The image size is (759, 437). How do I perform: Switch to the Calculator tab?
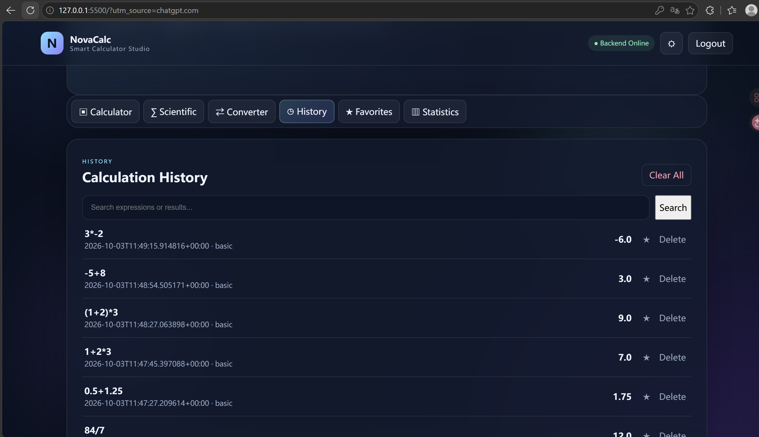click(x=106, y=112)
